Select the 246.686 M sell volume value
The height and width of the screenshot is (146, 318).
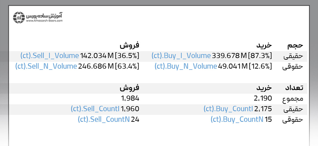tap(96, 66)
